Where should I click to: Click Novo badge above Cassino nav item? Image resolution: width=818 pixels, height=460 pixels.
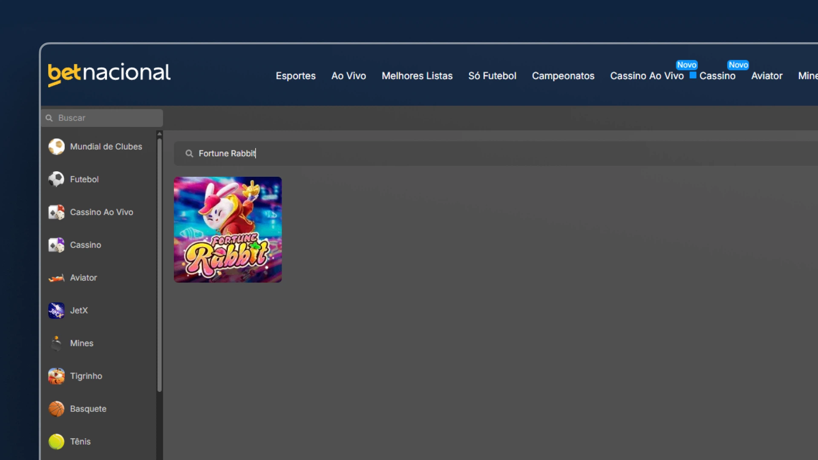(x=738, y=65)
